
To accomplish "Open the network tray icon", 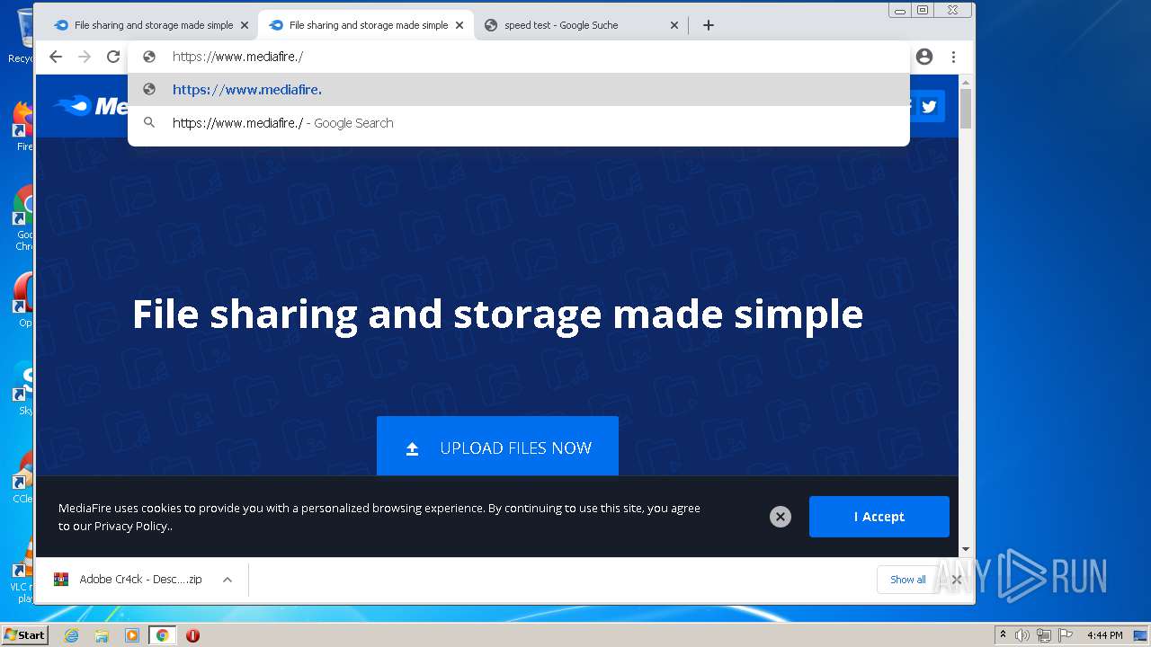I will (x=1044, y=635).
